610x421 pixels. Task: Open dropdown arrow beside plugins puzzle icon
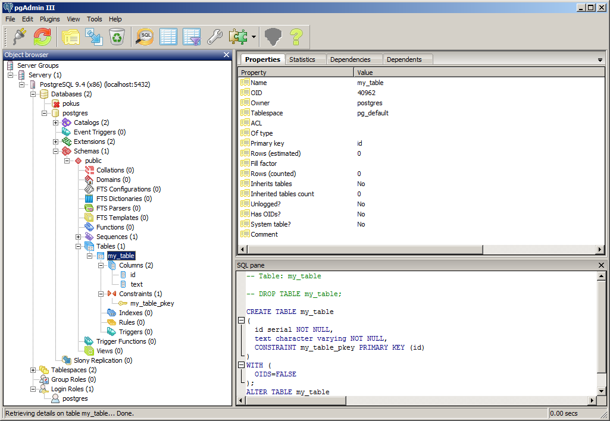point(254,37)
